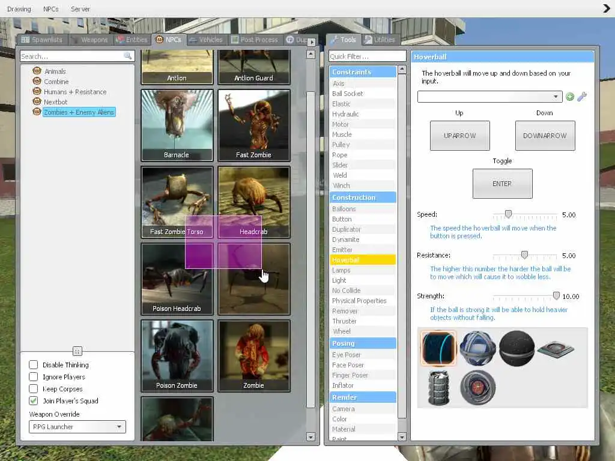
Task: Spawn the Fast Zombie Torso NPC
Action: 177,202
